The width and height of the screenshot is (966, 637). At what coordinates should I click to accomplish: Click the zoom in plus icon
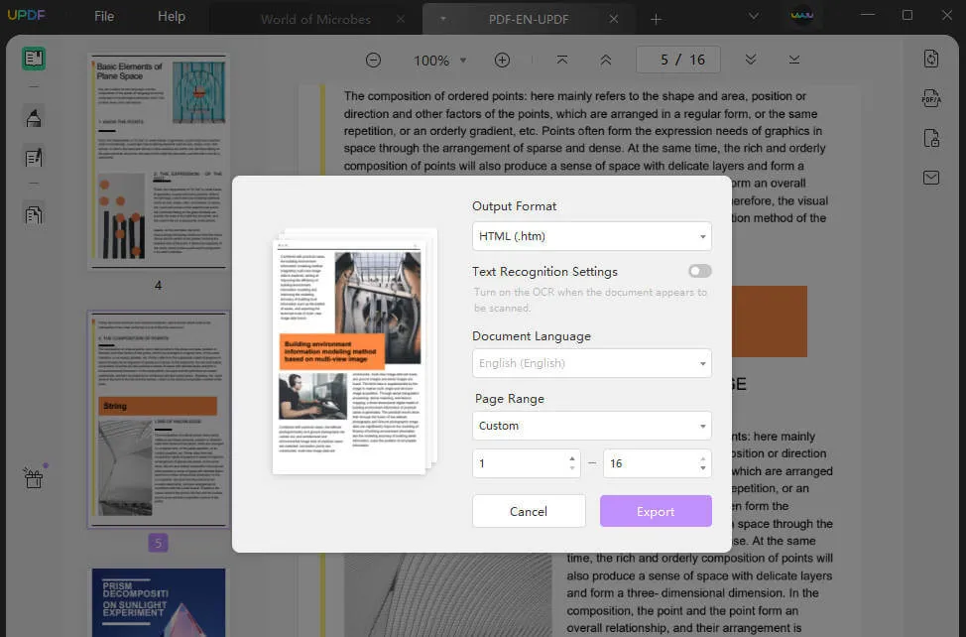point(502,61)
